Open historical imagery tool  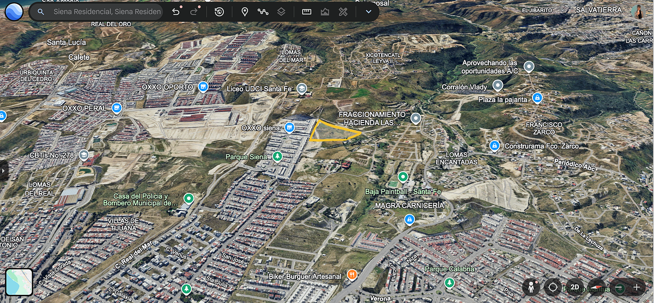coord(219,11)
